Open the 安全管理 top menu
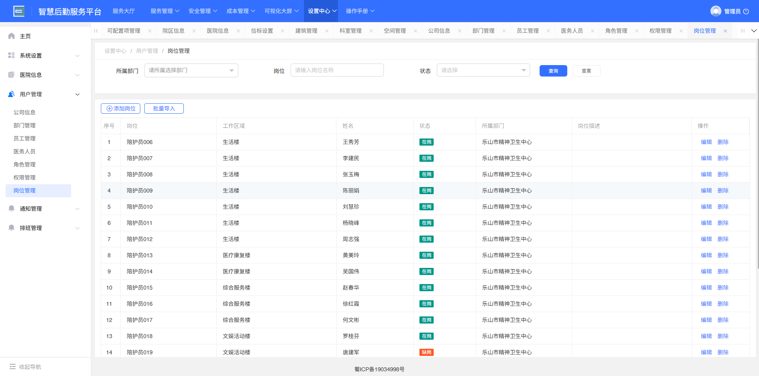 point(203,11)
